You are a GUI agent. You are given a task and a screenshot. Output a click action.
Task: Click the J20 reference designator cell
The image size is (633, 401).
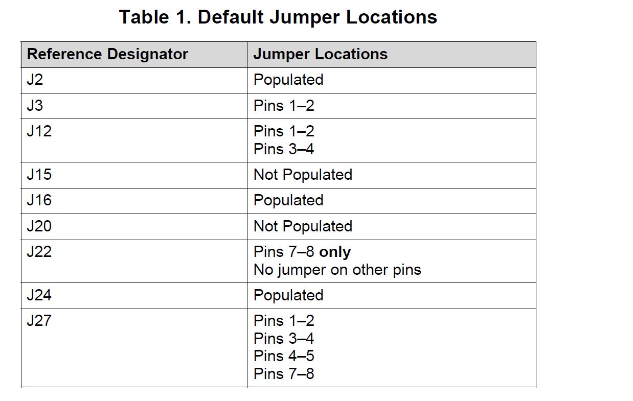[39, 226]
